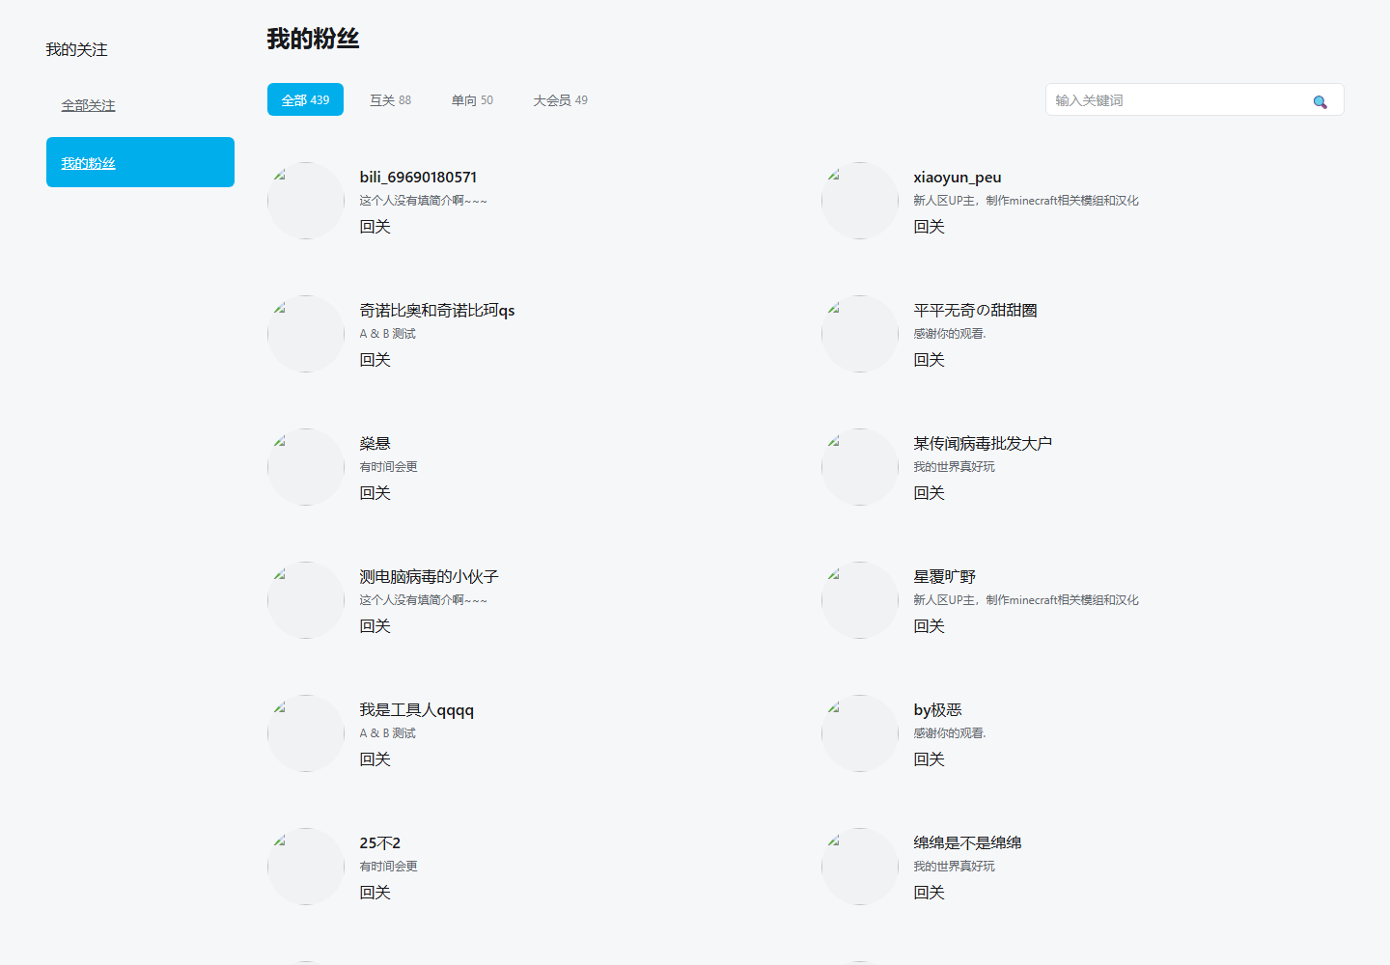Click 回关 under by极恶

coord(929,759)
